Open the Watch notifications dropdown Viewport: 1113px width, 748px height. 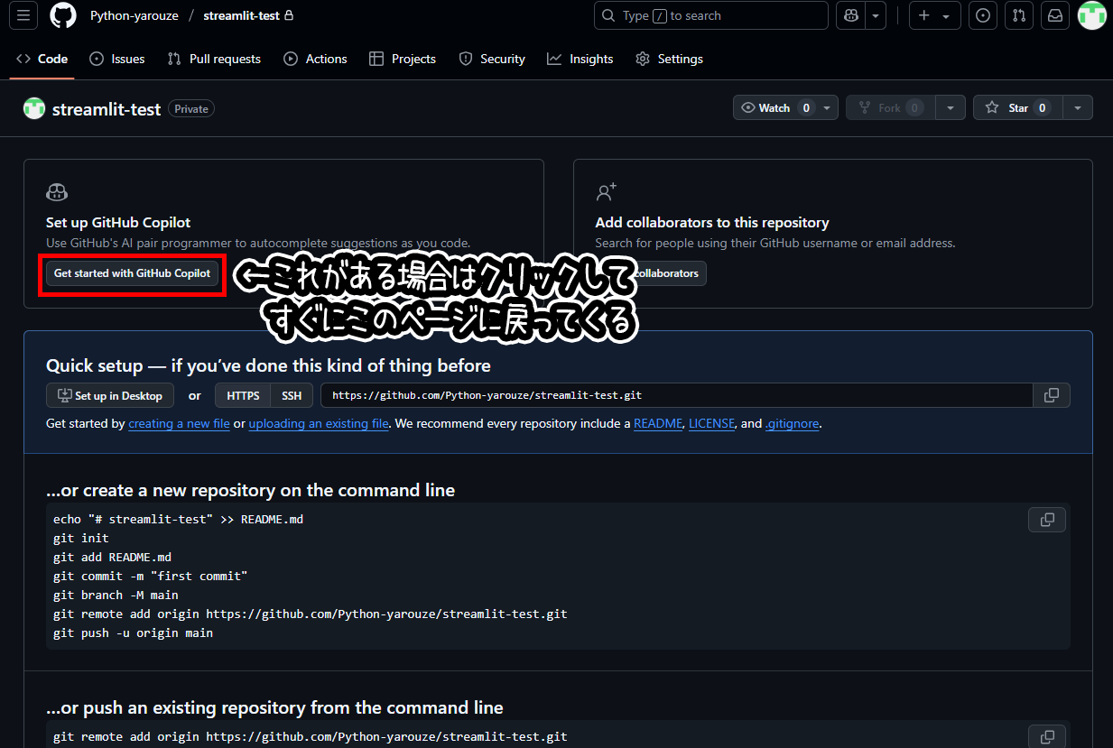pos(785,107)
